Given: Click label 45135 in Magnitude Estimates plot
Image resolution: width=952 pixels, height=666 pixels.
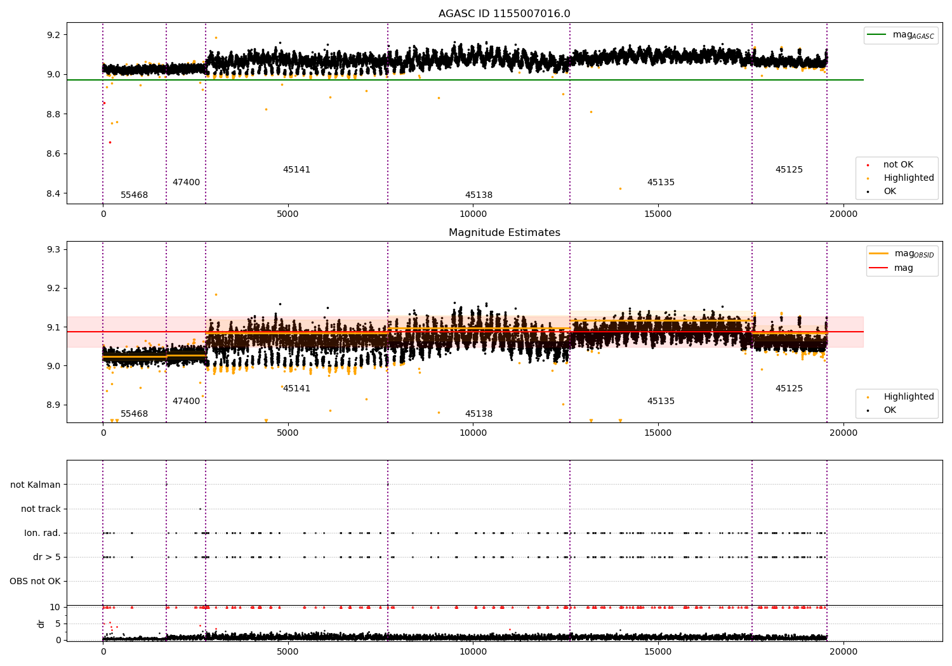Looking at the screenshot, I should [661, 402].
